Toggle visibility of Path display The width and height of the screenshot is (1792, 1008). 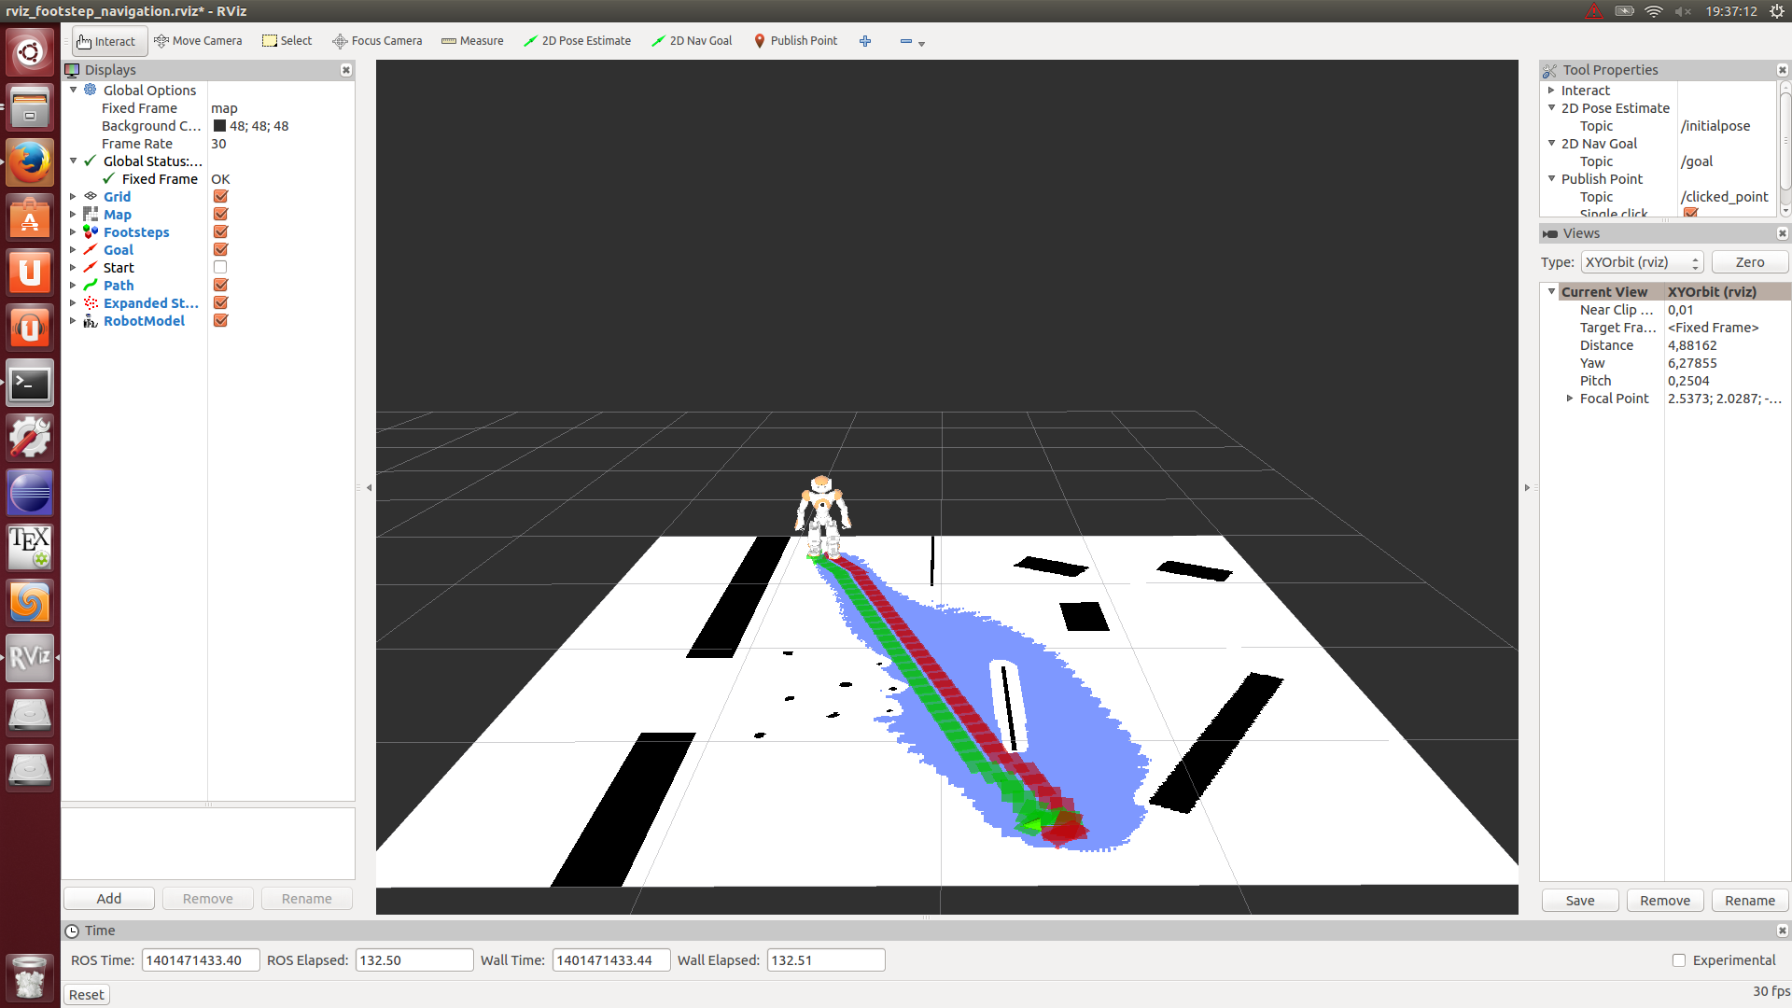coord(221,285)
